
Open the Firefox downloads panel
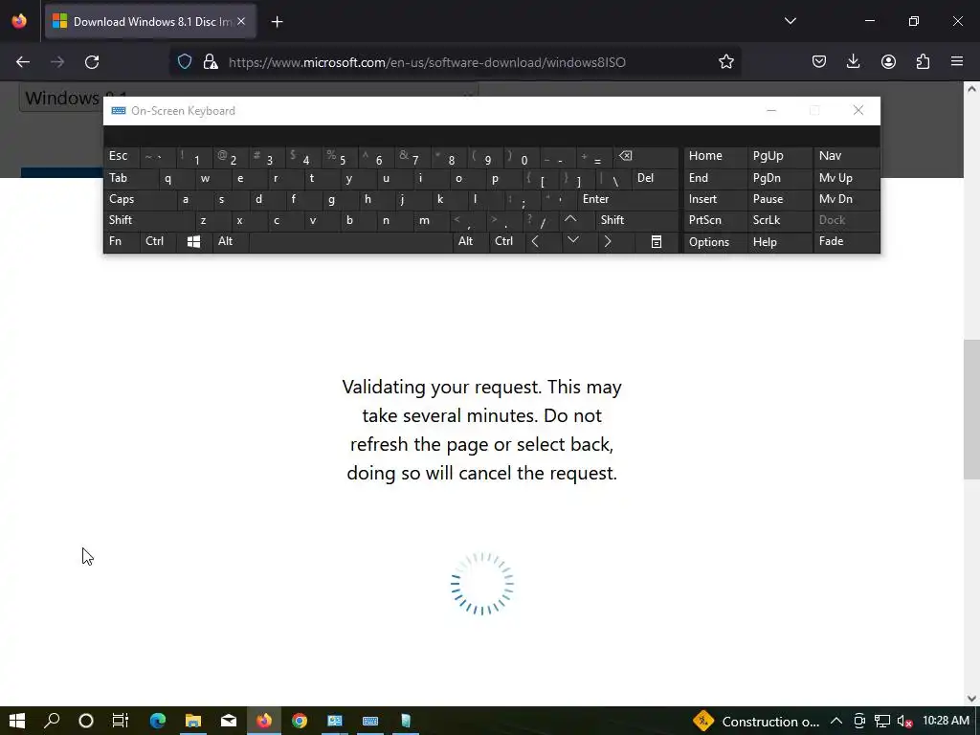[x=853, y=62]
